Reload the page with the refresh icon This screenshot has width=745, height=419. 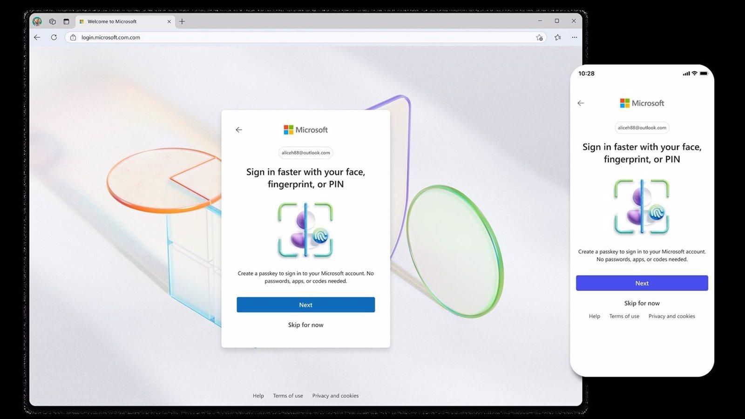click(54, 37)
